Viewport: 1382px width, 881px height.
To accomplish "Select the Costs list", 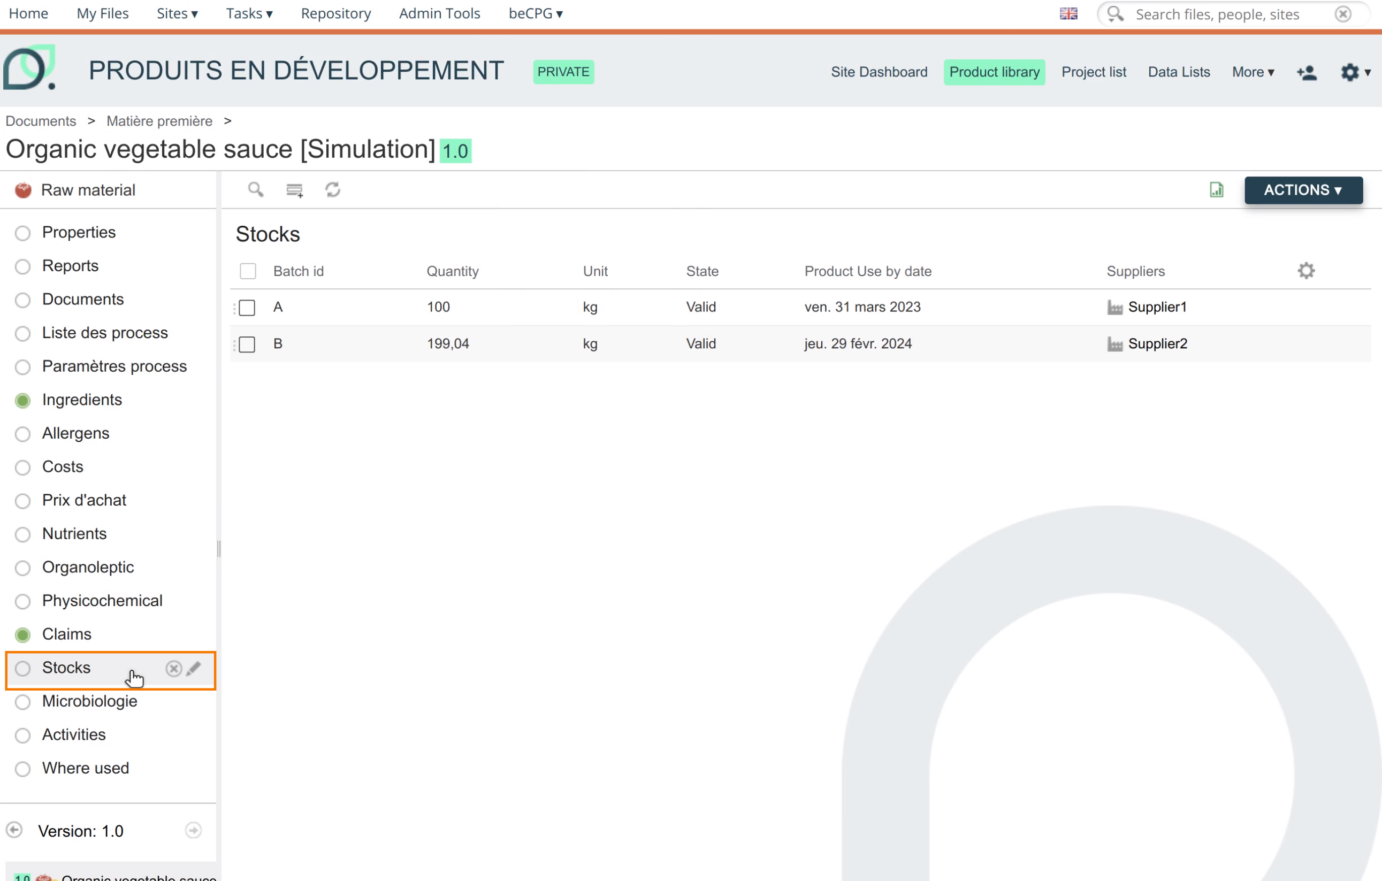I will pos(63,466).
